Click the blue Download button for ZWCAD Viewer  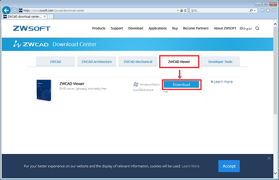pyautogui.click(x=181, y=84)
